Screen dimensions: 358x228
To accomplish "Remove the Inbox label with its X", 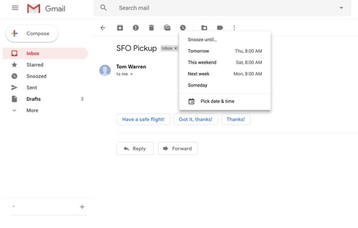I will 176,48.
